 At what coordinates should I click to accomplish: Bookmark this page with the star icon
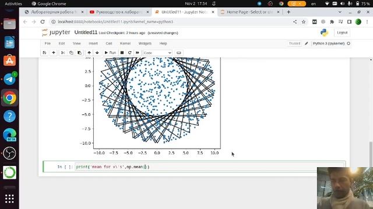tap(304, 22)
